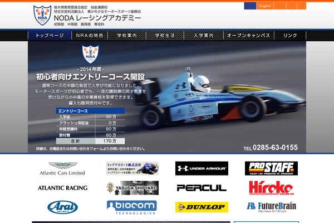
Task: Open the 入学案内 menu item
Action: point(204,36)
